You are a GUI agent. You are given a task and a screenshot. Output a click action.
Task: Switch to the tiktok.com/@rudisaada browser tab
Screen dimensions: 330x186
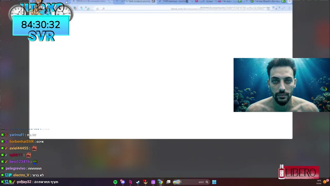coord(92,2)
